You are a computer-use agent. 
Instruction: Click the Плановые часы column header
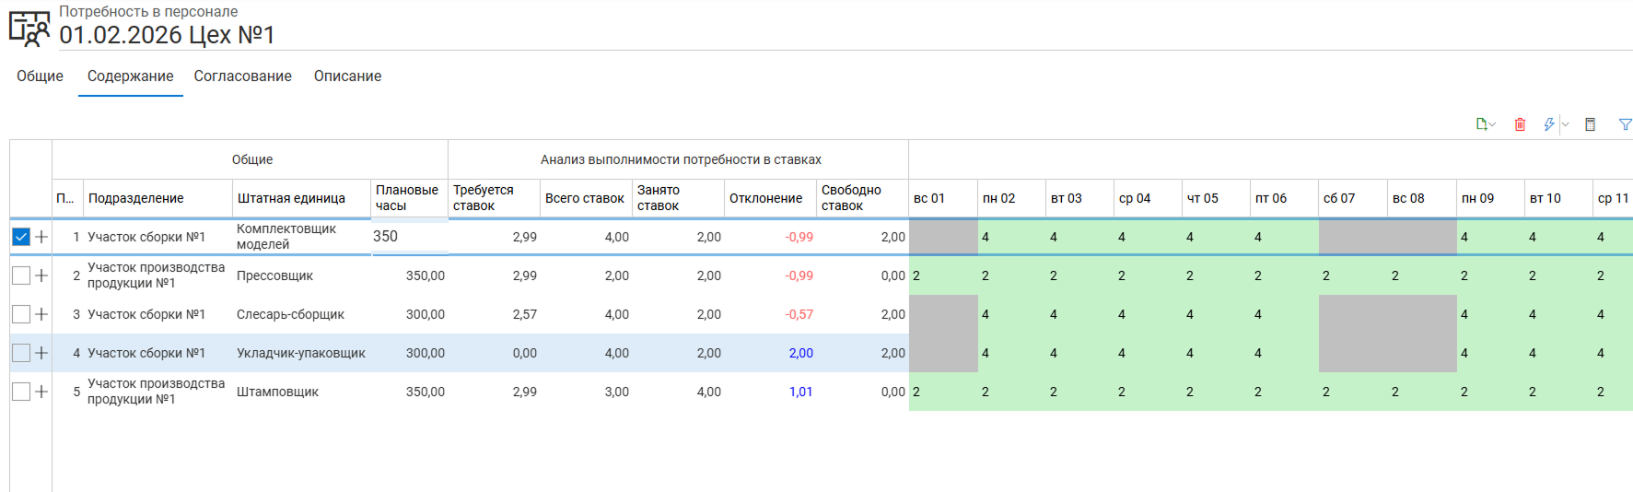click(x=407, y=198)
